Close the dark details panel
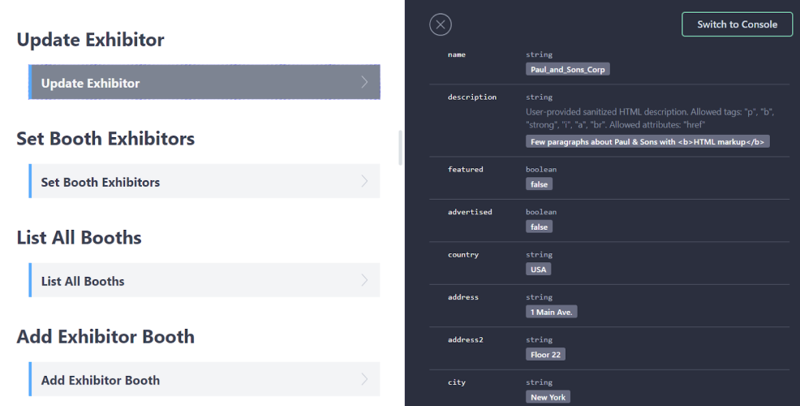Image resolution: width=800 pixels, height=406 pixels. 441,24
